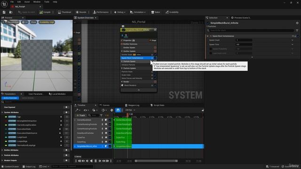Collapse the Spawn Burst Instantaneous details group
The image size is (301, 169).
click(x=207, y=36)
